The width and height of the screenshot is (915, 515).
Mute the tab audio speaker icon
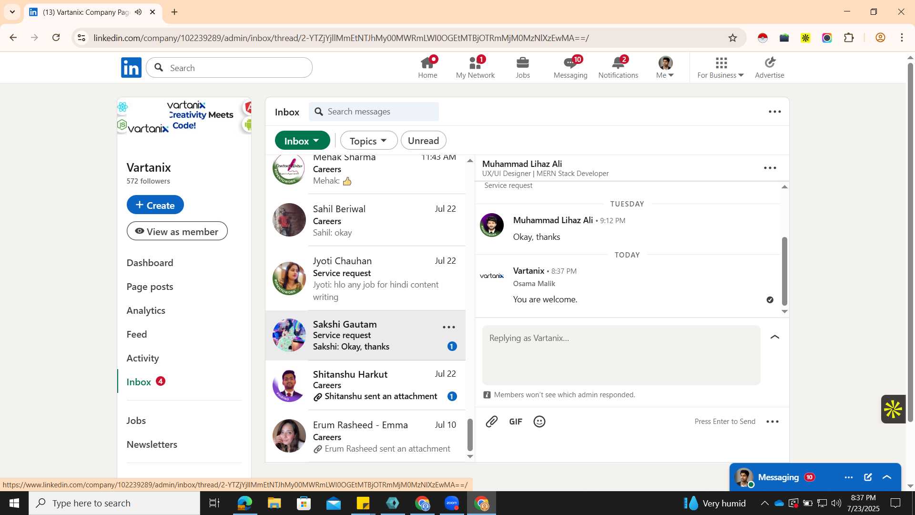click(138, 12)
